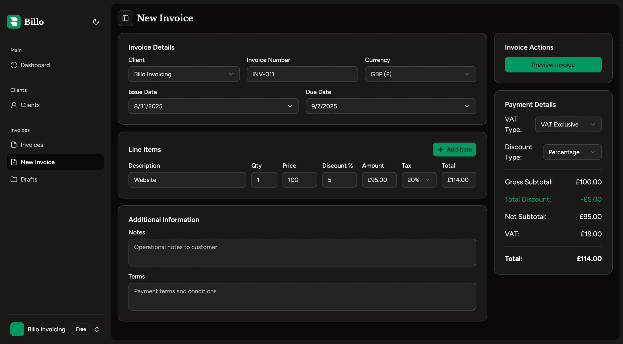Click the Drafts folder icon

[x=14, y=179]
